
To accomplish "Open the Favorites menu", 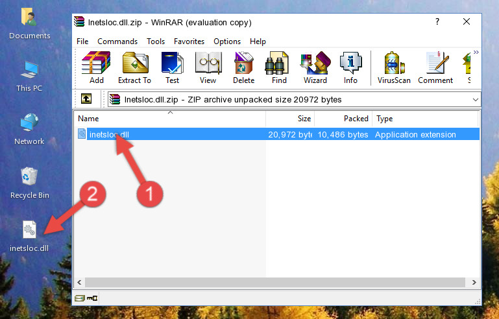I will pyautogui.click(x=189, y=41).
